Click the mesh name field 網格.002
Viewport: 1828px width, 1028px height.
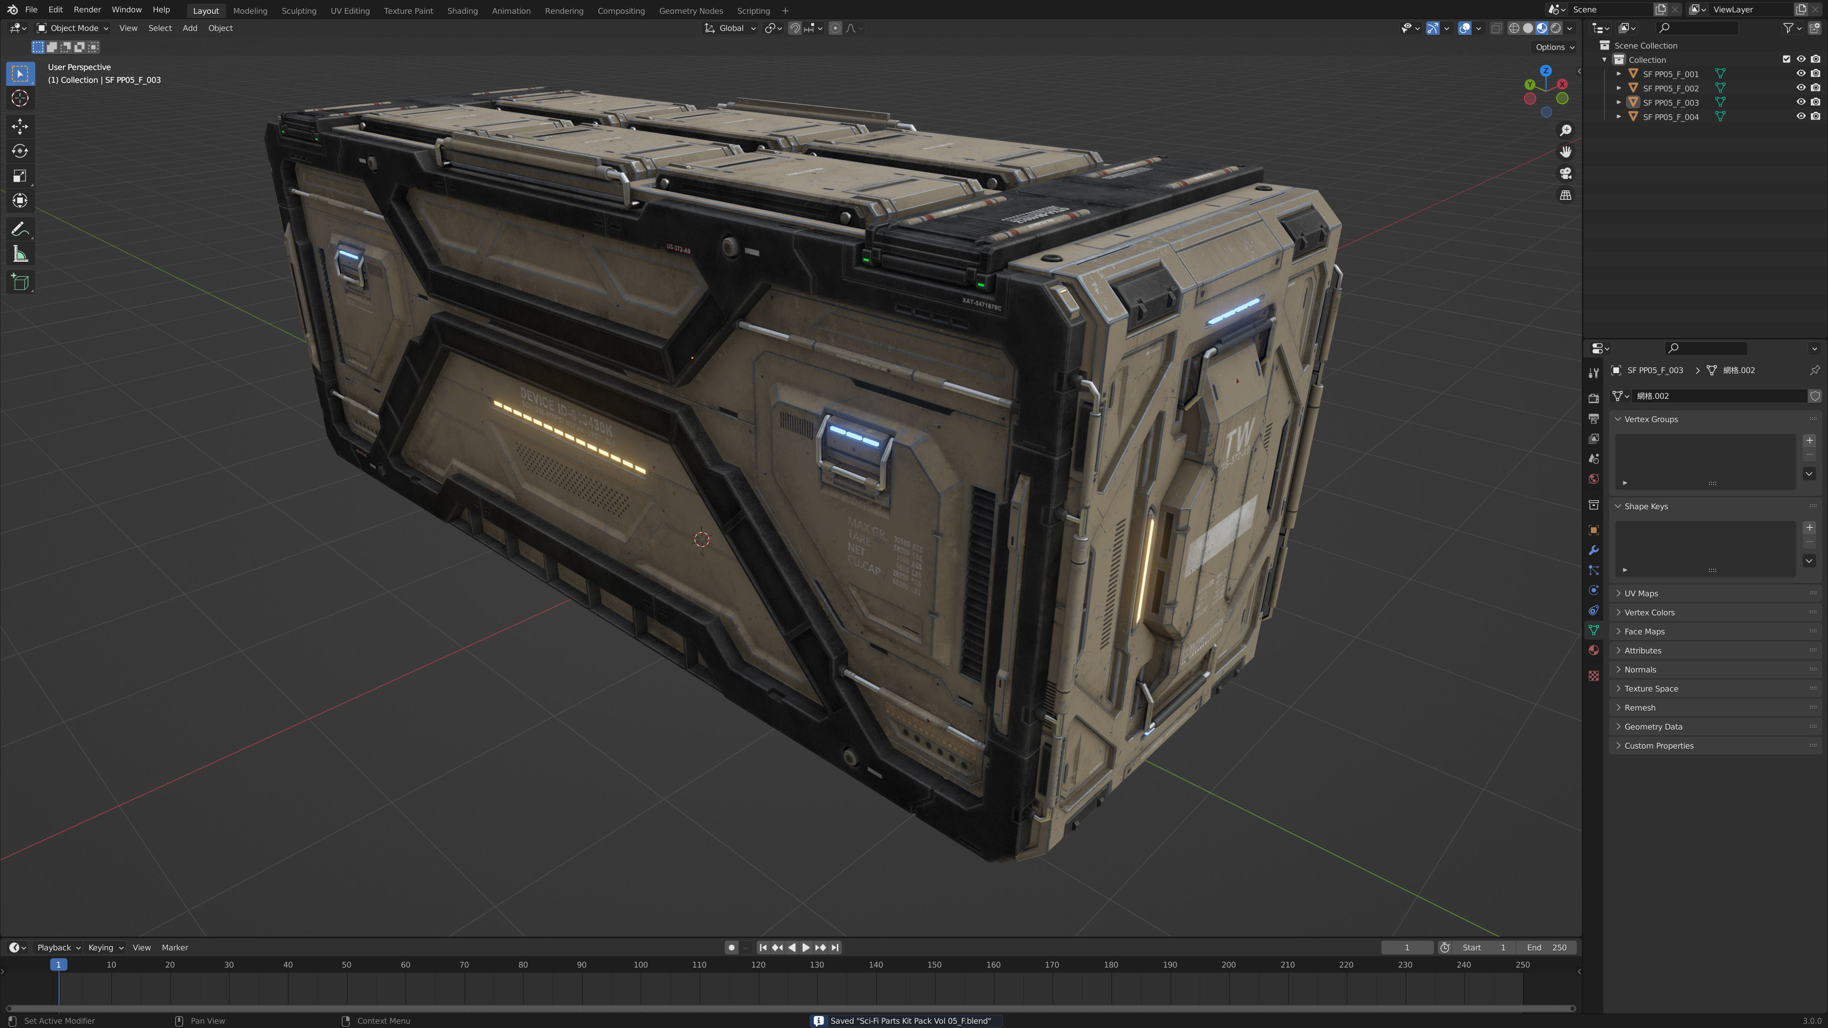1719,396
